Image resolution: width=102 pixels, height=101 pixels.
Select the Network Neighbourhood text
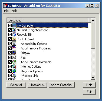(x=32, y=30)
